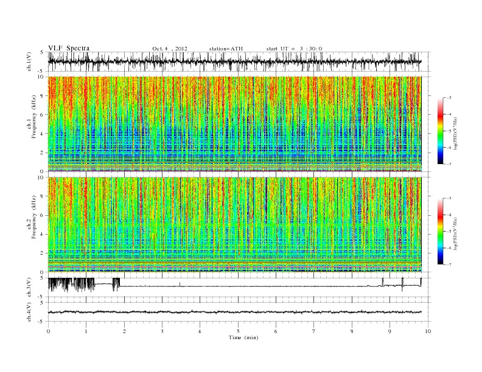482x372 pixels.
Task: Click time axis tick label '8'
Action: (352, 331)
